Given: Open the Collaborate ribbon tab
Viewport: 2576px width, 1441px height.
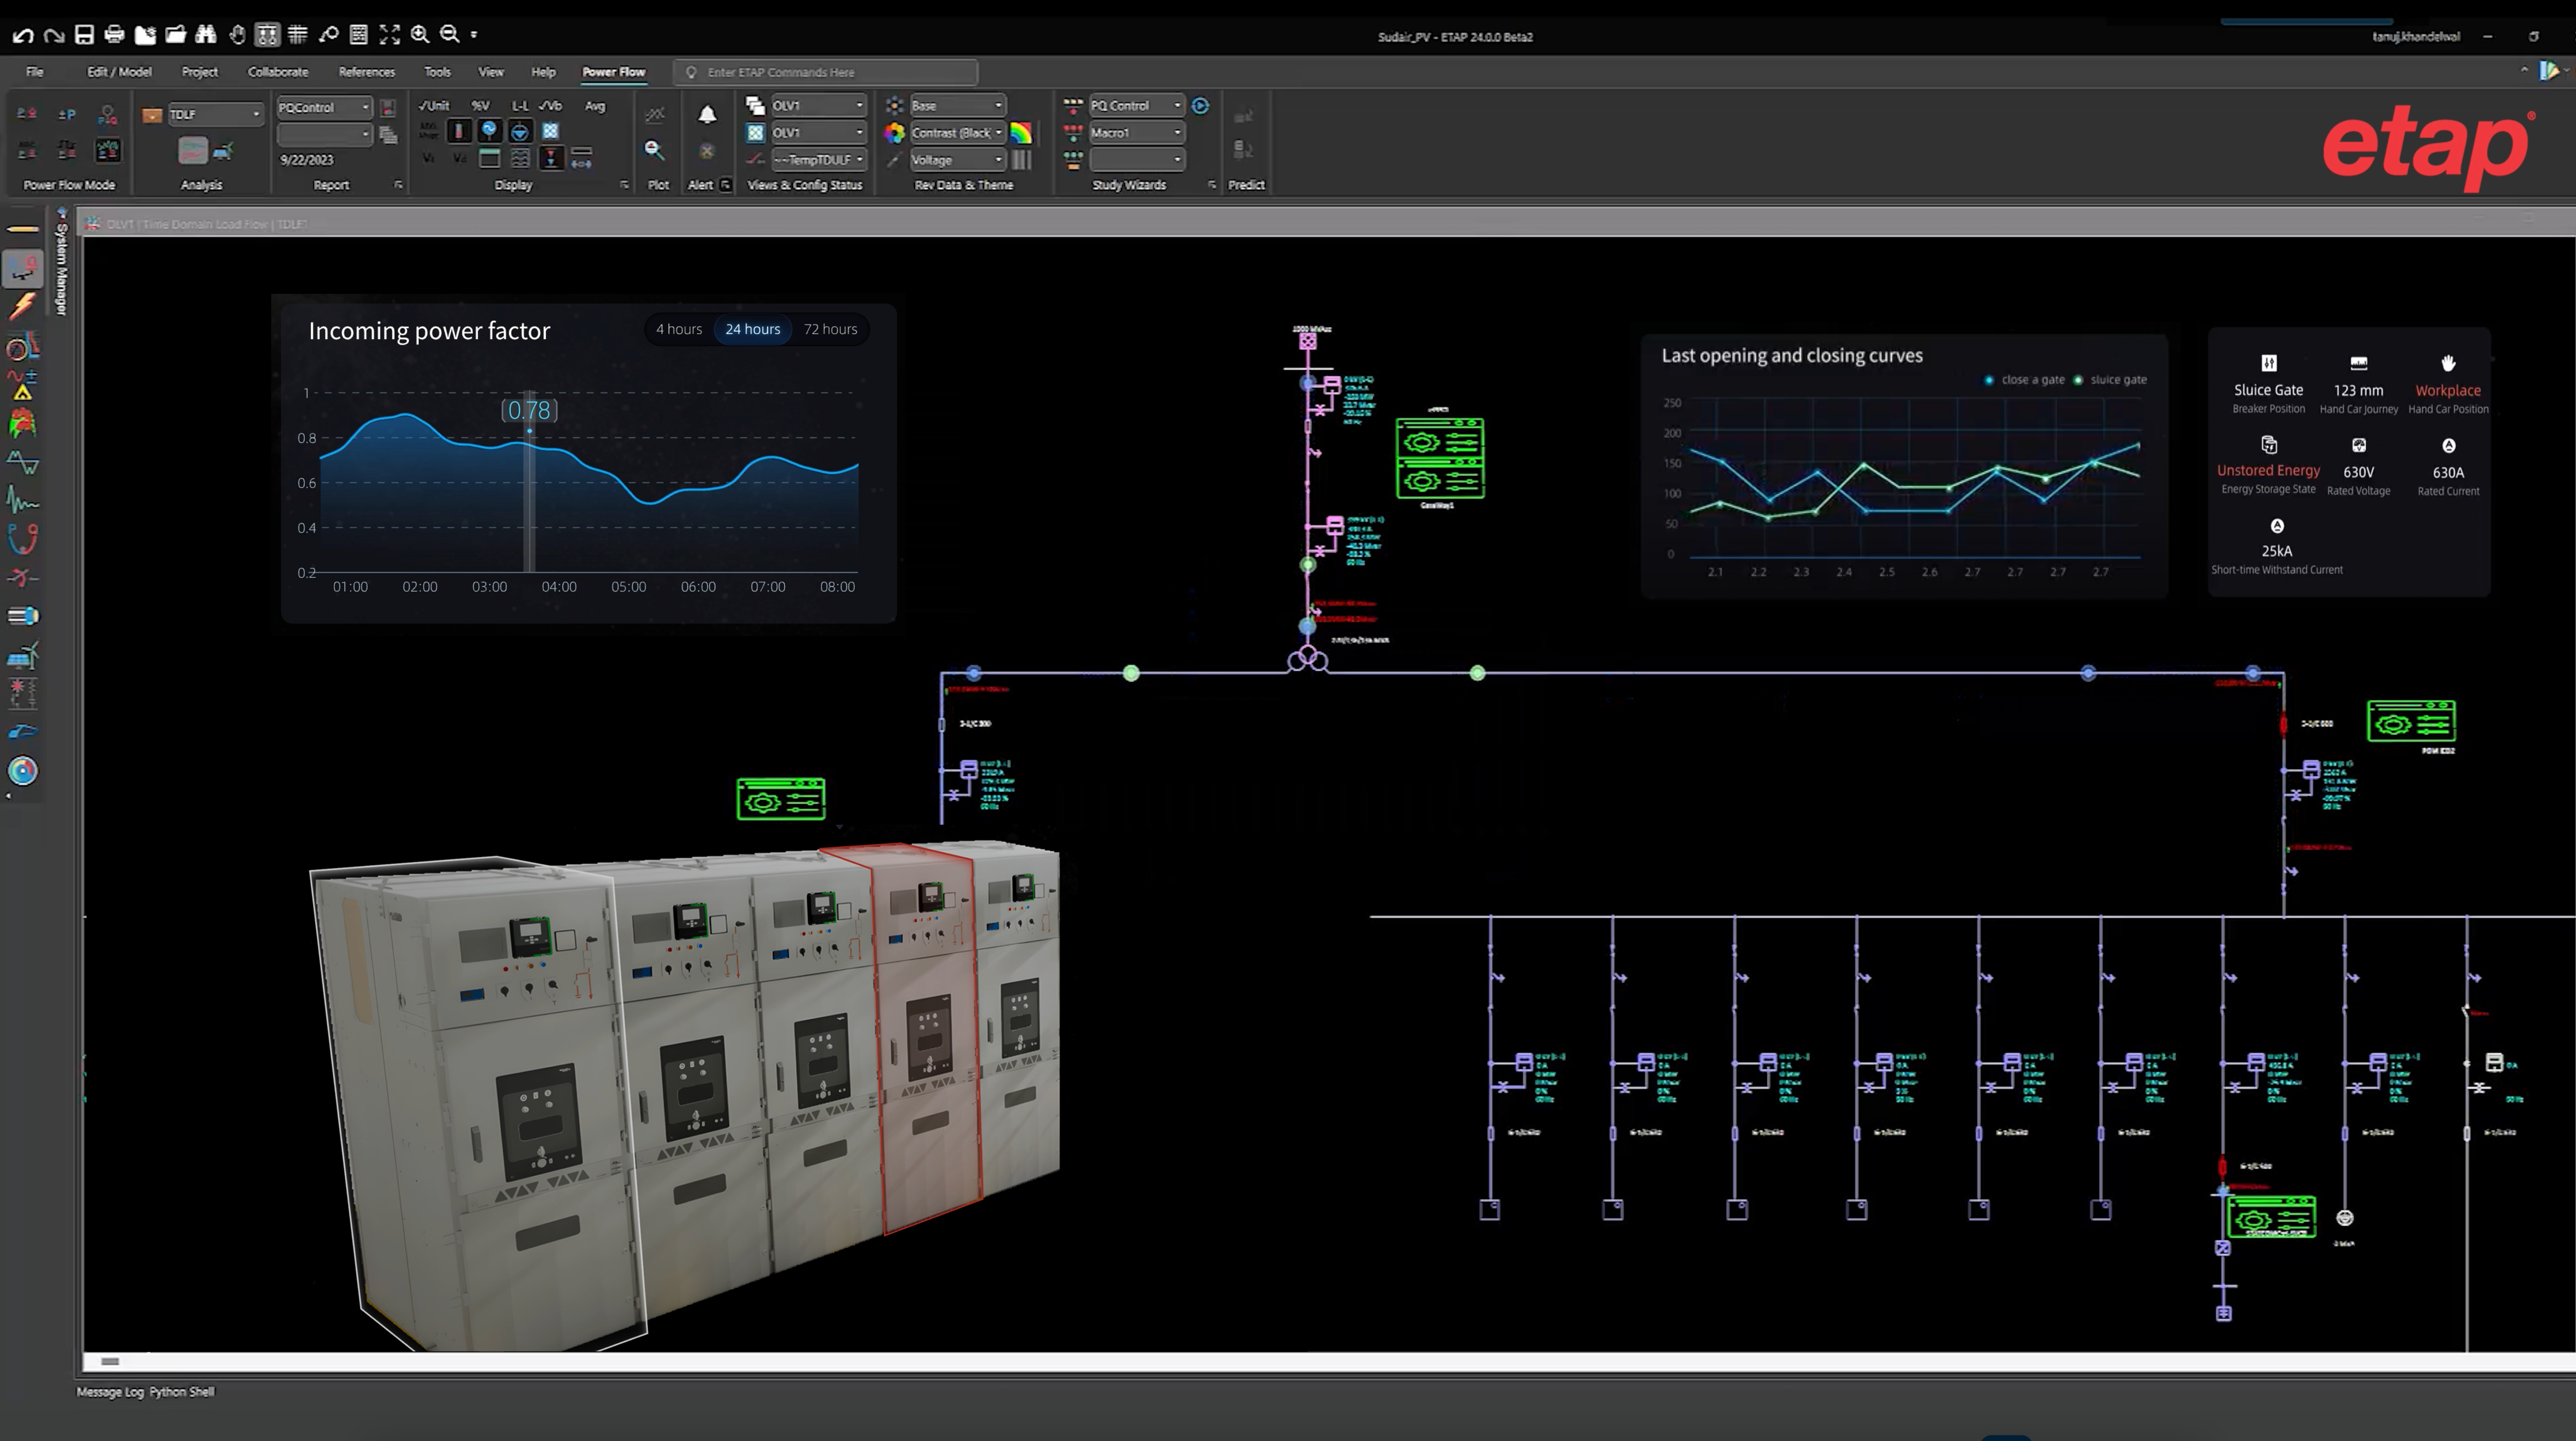Looking at the screenshot, I should 278,72.
